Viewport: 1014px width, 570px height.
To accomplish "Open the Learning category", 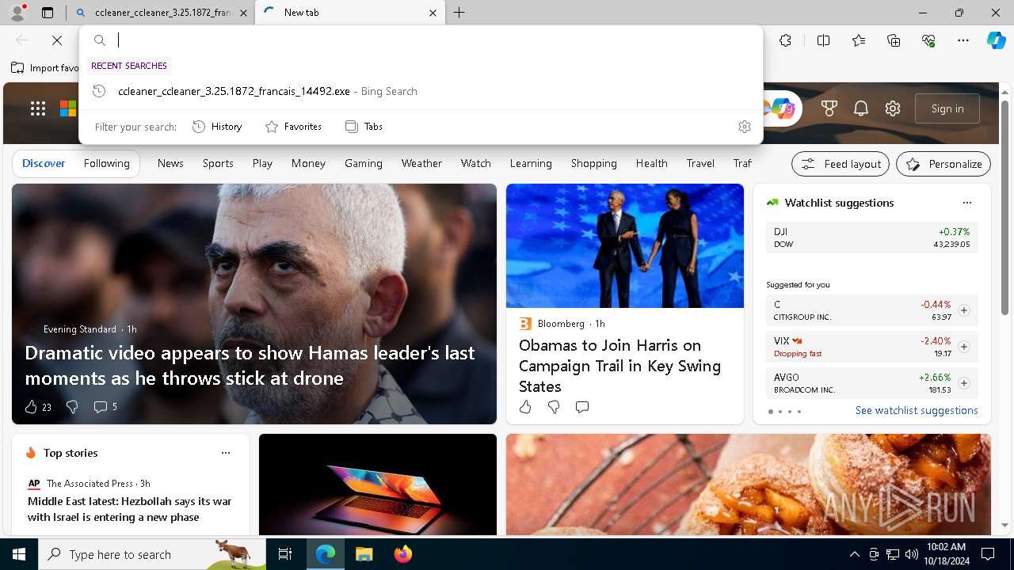I will (x=531, y=163).
